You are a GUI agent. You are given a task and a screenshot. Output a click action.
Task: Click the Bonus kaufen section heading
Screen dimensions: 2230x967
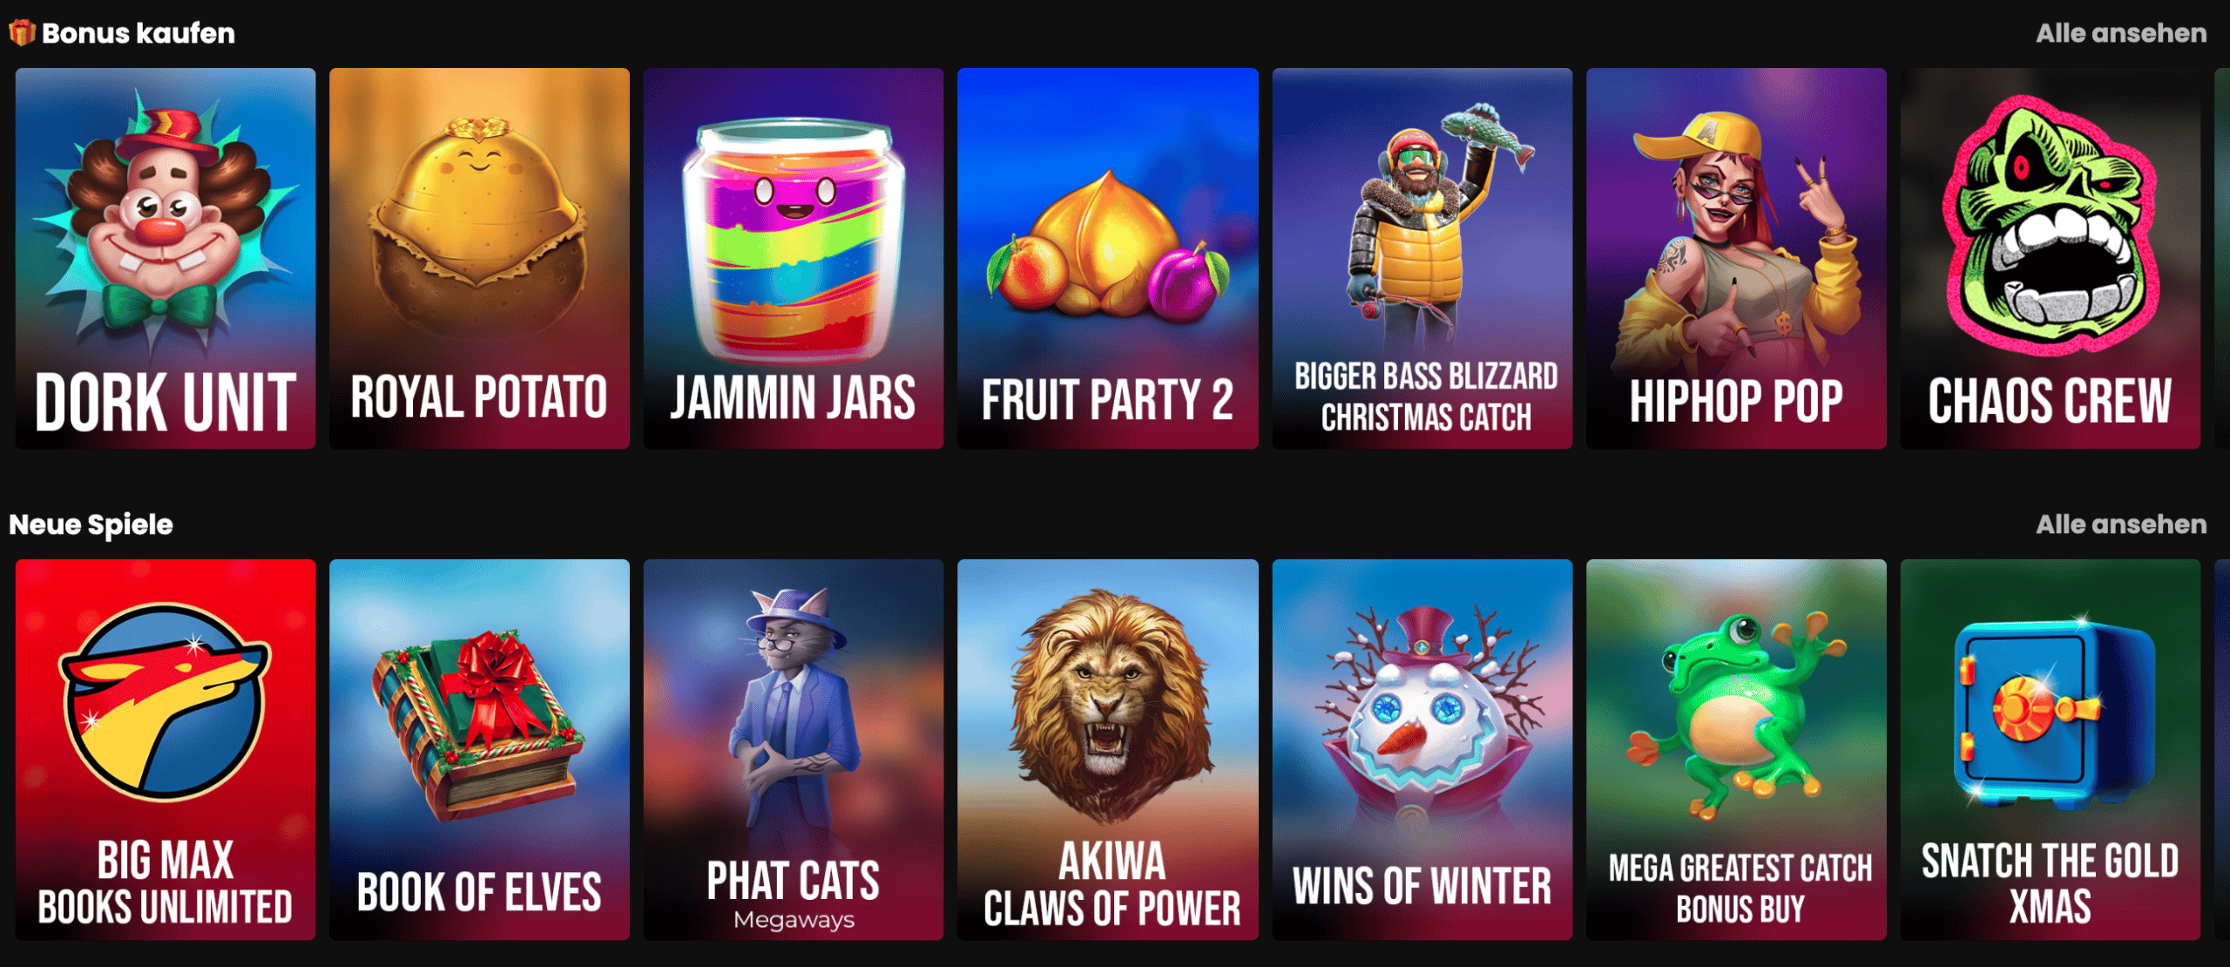coord(139,33)
